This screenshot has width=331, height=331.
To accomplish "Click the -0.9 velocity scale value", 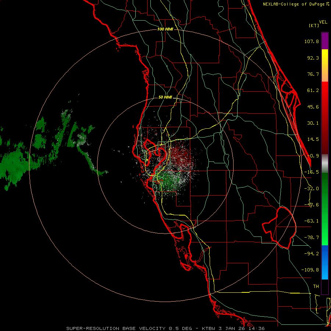I will [313, 156].
